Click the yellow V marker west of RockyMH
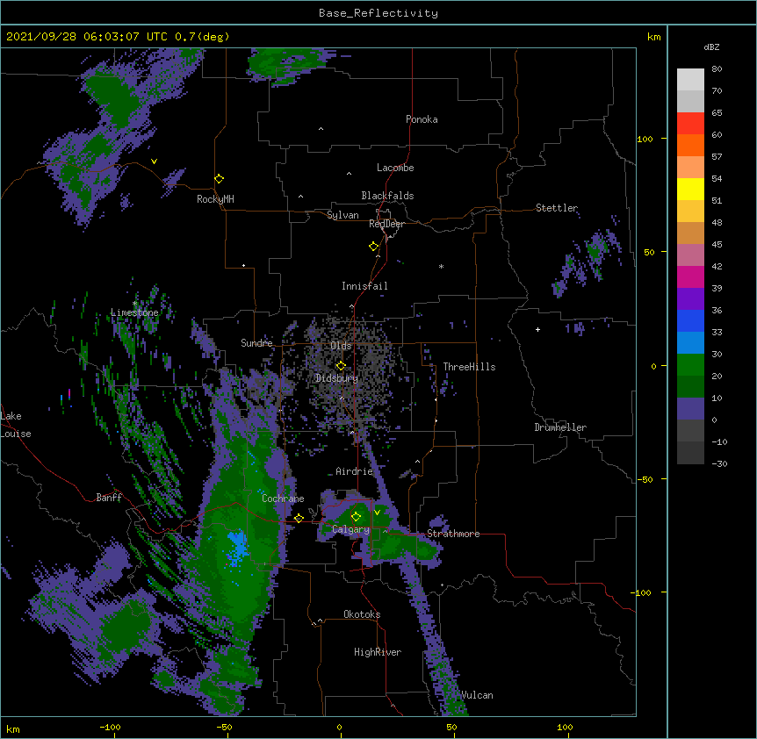The image size is (757, 739). (x=154, y=161)
